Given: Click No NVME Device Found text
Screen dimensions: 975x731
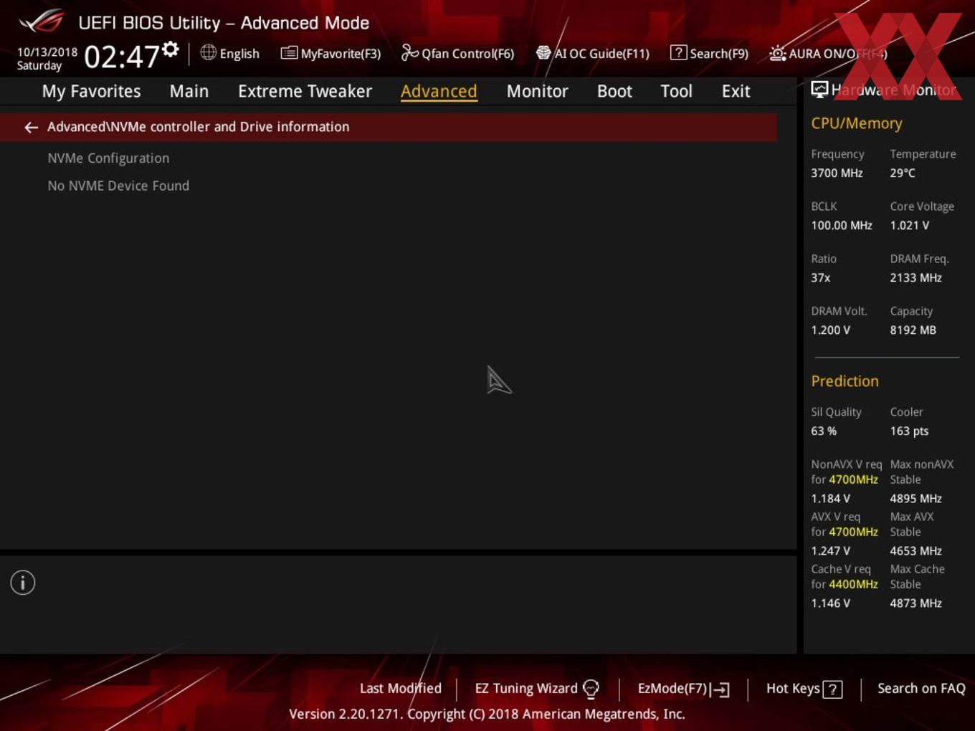Looking at the screenshot, I should (x=118, y=186).
